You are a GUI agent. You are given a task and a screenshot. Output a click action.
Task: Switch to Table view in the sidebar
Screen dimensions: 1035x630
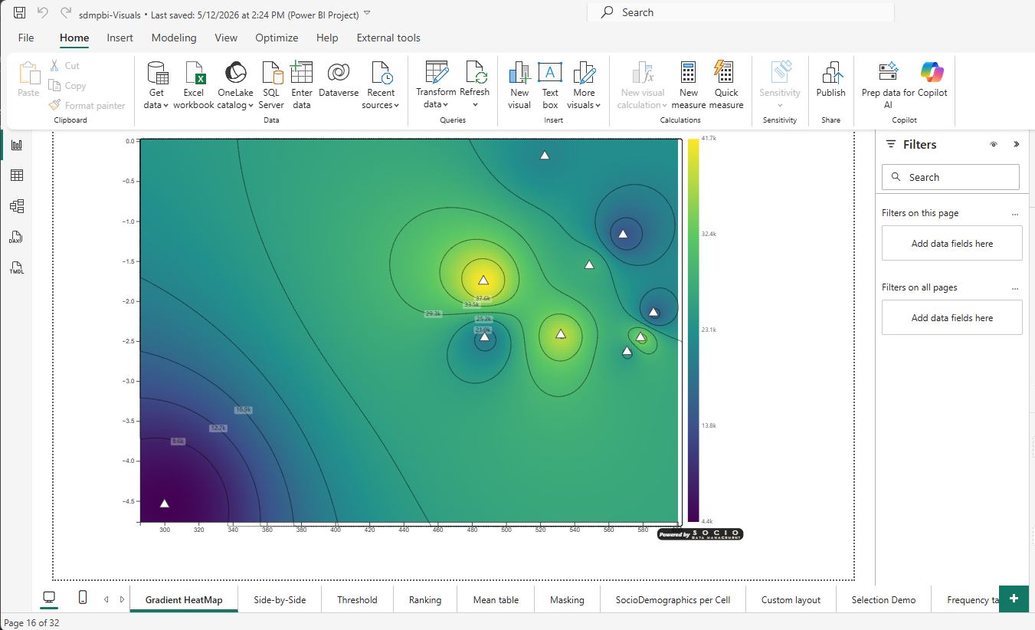pyautogui.click(x=16, y=176)
